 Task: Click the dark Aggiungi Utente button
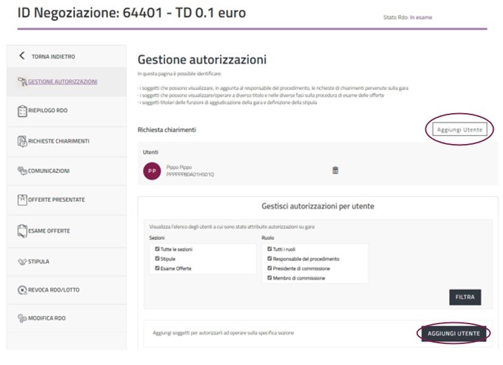coord(454,333)
